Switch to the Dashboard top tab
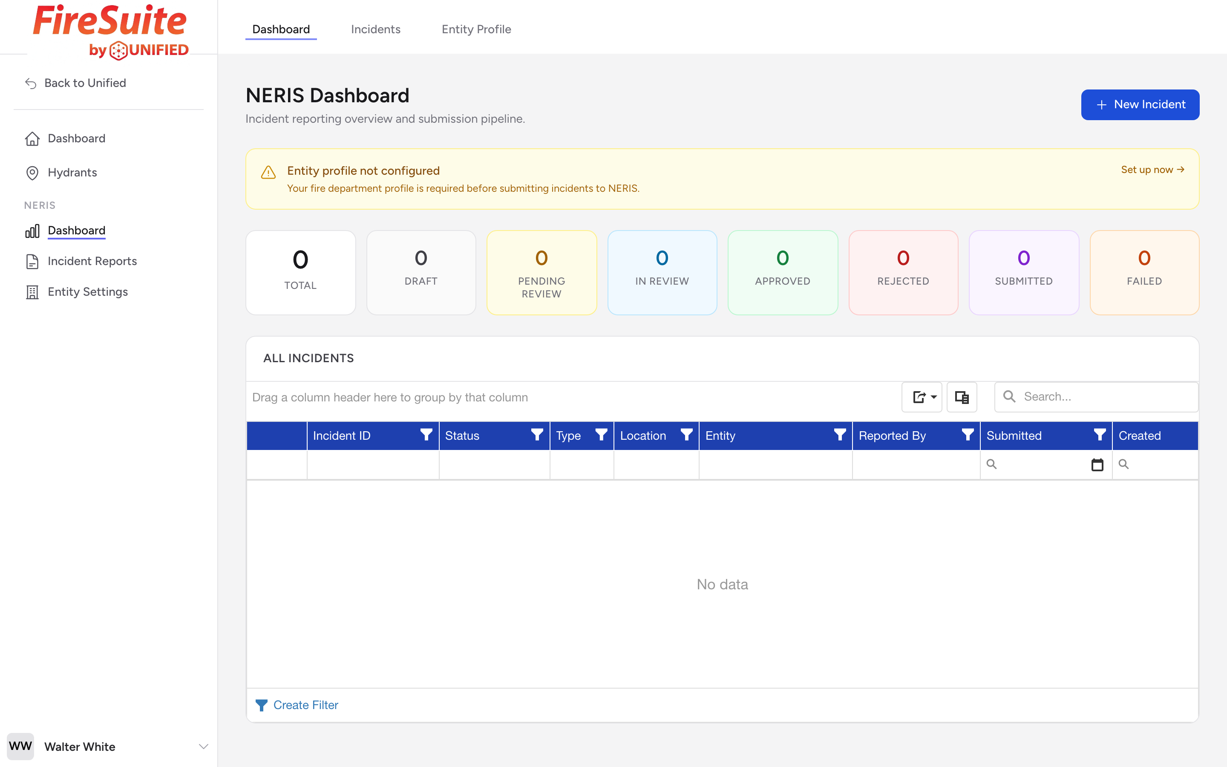 coord(281,29)
